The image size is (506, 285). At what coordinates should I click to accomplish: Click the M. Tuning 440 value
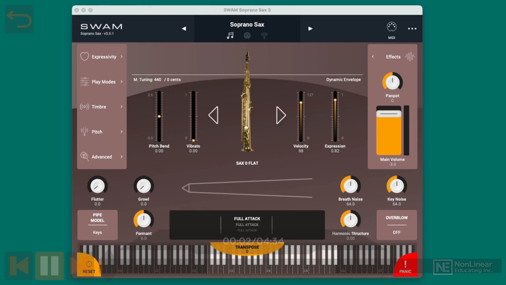click(x=147, y=79)
